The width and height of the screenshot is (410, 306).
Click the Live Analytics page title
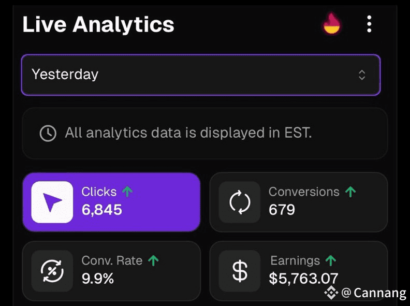(x=98, y=24)
